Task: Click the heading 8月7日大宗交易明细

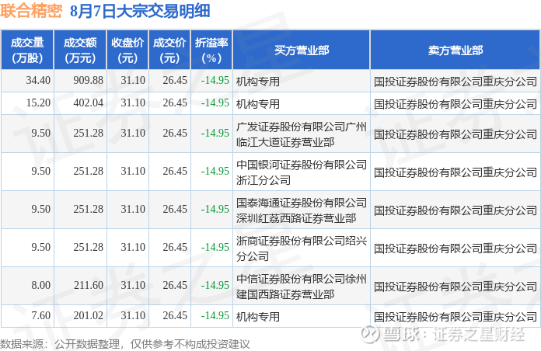Action: [140, 11]
